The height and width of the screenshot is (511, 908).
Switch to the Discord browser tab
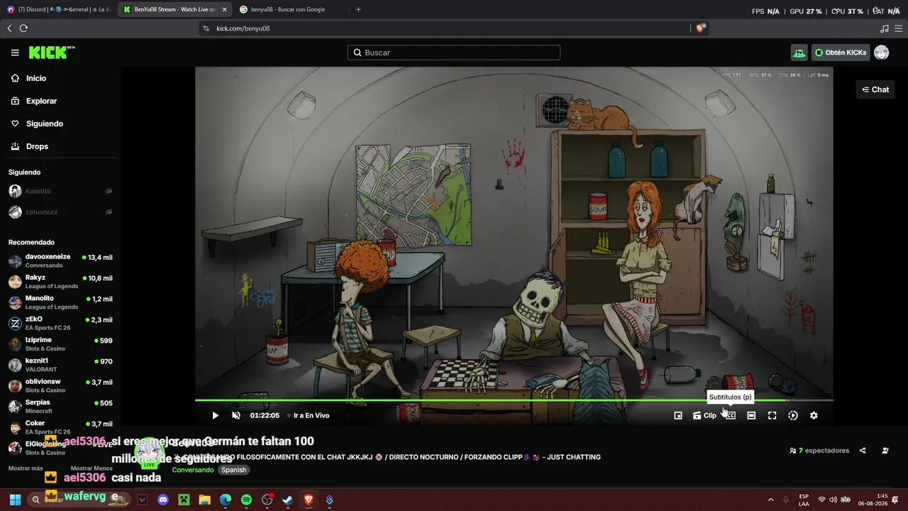pos(58,9)
